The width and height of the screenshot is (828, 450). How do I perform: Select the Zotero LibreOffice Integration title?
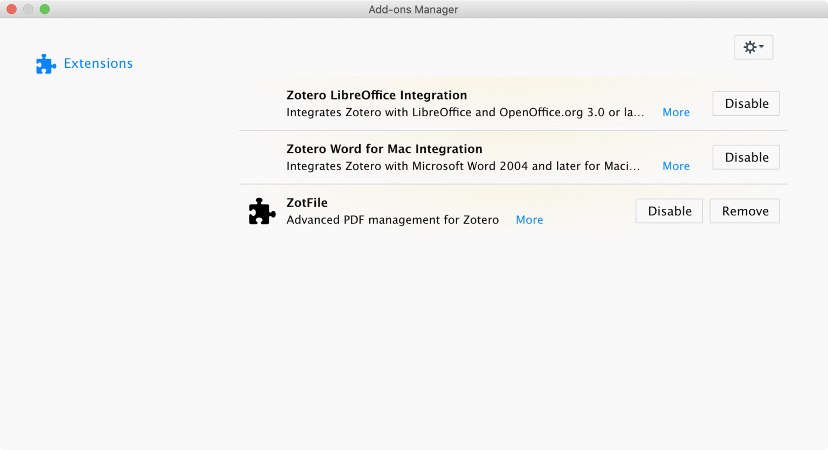point(377,95)
